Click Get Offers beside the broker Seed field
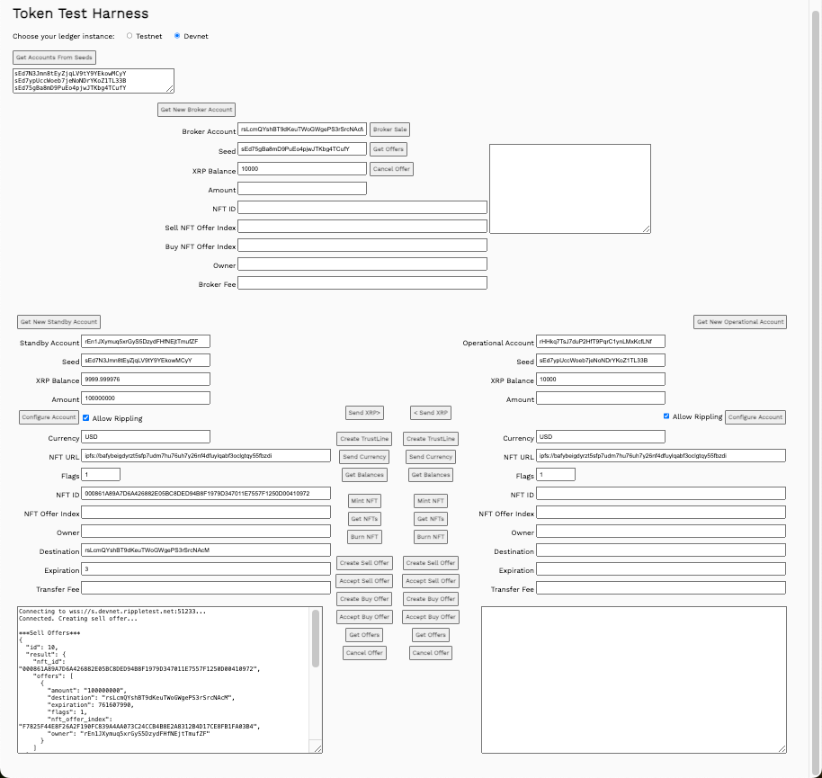The width and height of the screenshot is (822, 778). tap(389, 149)
